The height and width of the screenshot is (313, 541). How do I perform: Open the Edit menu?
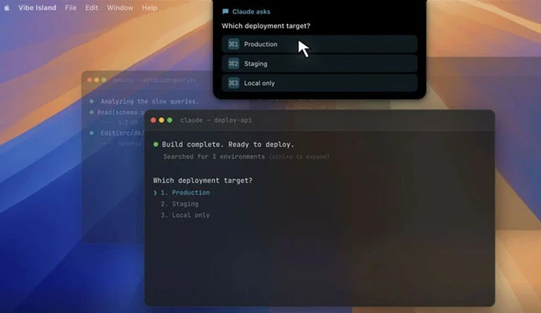[x=92, y=8]
